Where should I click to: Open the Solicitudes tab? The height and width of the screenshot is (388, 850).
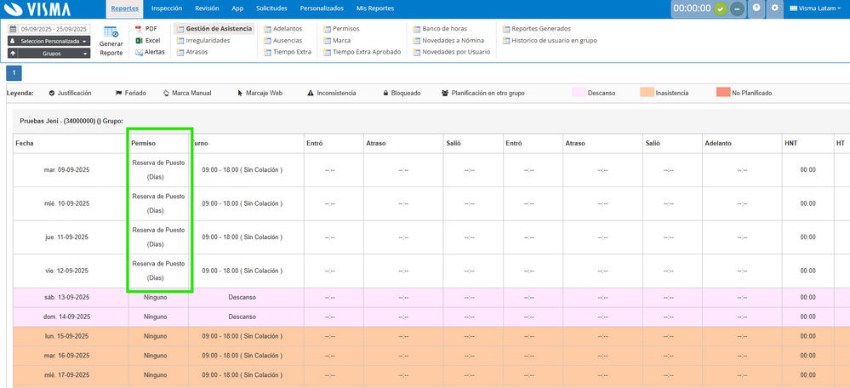point(271,8)
